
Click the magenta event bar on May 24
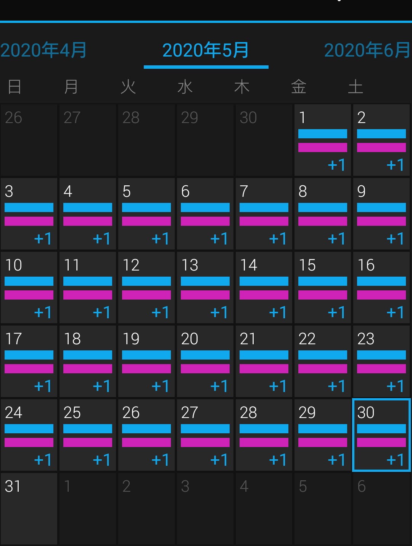pos(29,442)
